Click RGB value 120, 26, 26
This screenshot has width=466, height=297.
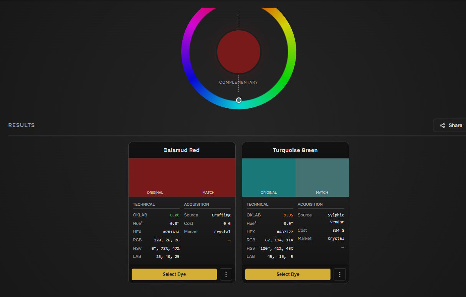click(167, 240)
